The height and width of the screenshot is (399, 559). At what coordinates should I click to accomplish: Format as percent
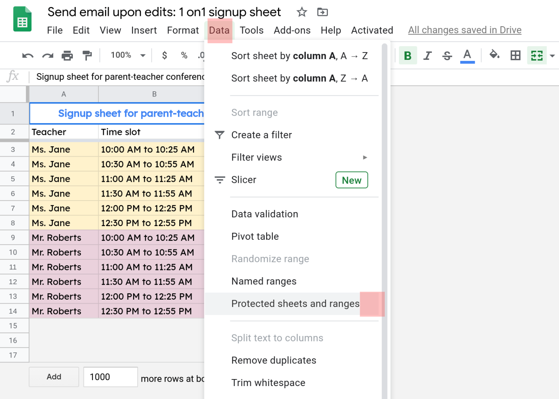tap(184, 55)
